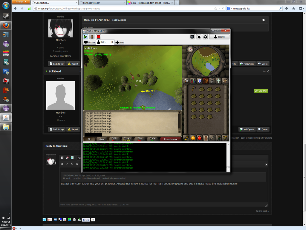Toggle Bold formatting in reply editor

point(62,164)
